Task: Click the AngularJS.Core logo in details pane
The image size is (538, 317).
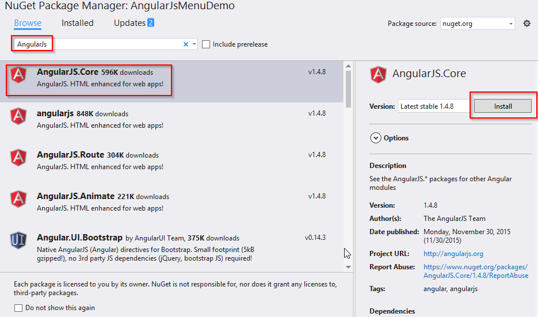Action: [379, 74]
